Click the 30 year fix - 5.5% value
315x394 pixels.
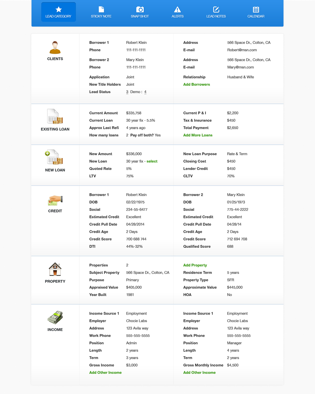click(140, 120)
